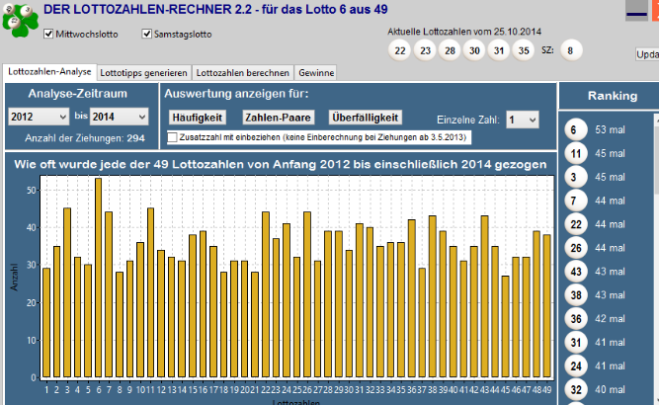Click current lotto ball 28
659x405 pixels.
[450, 50]
